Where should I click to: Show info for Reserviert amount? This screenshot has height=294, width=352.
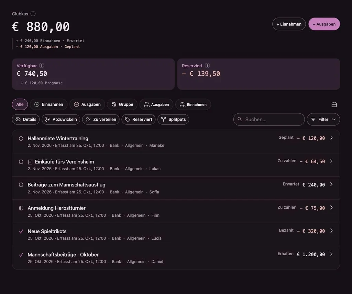[207, 66]
